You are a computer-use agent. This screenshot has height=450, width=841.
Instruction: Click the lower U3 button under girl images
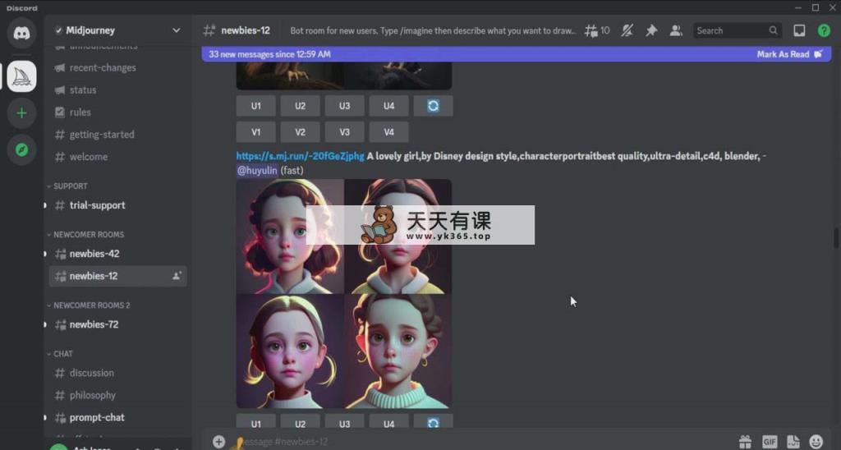coord(344,423)
